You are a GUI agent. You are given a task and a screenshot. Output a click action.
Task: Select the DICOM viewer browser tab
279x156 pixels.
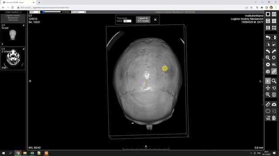(x=18, y=3)
